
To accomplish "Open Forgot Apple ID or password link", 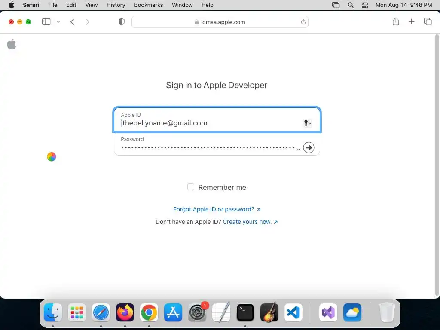I will 217,209.
